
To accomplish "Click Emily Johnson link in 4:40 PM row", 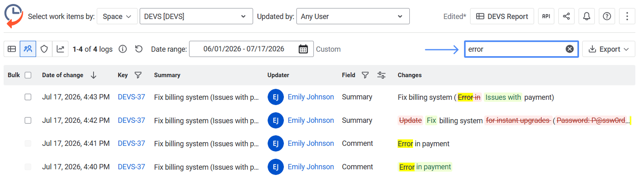I will tap(311, 167).
